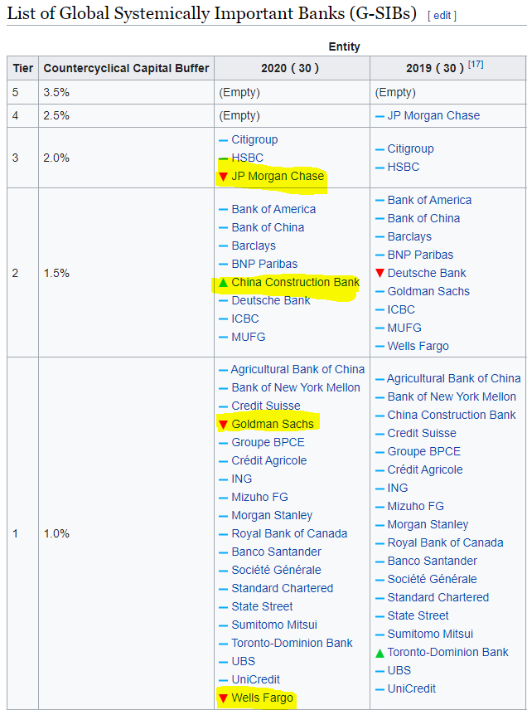Viewport: 527px width, 710px height.
Task: Open Deutsche Bank in 2019 column
Action: pos(427,273)
